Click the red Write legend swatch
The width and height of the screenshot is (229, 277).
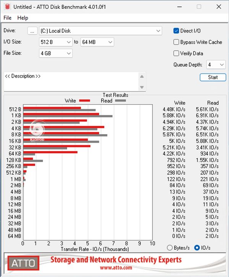[84, 101]
